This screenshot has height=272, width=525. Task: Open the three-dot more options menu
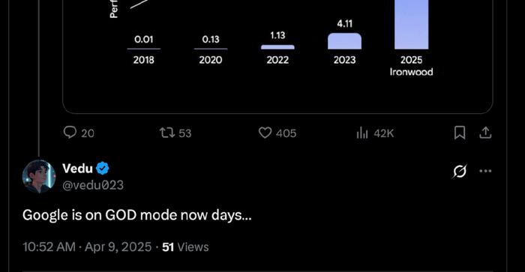point(485,171)
